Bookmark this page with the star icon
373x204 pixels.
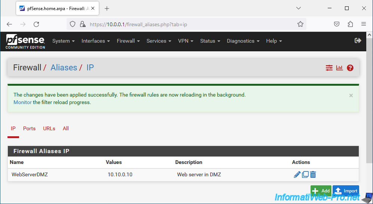300,24
